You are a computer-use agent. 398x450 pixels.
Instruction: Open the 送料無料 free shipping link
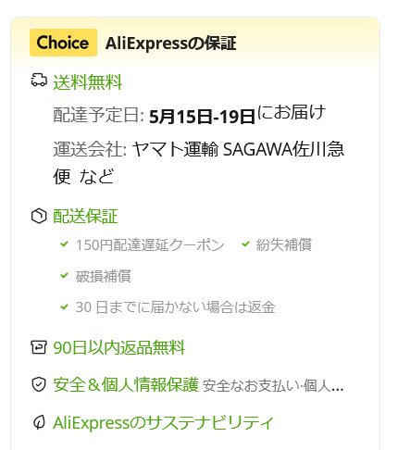point(88,82)
